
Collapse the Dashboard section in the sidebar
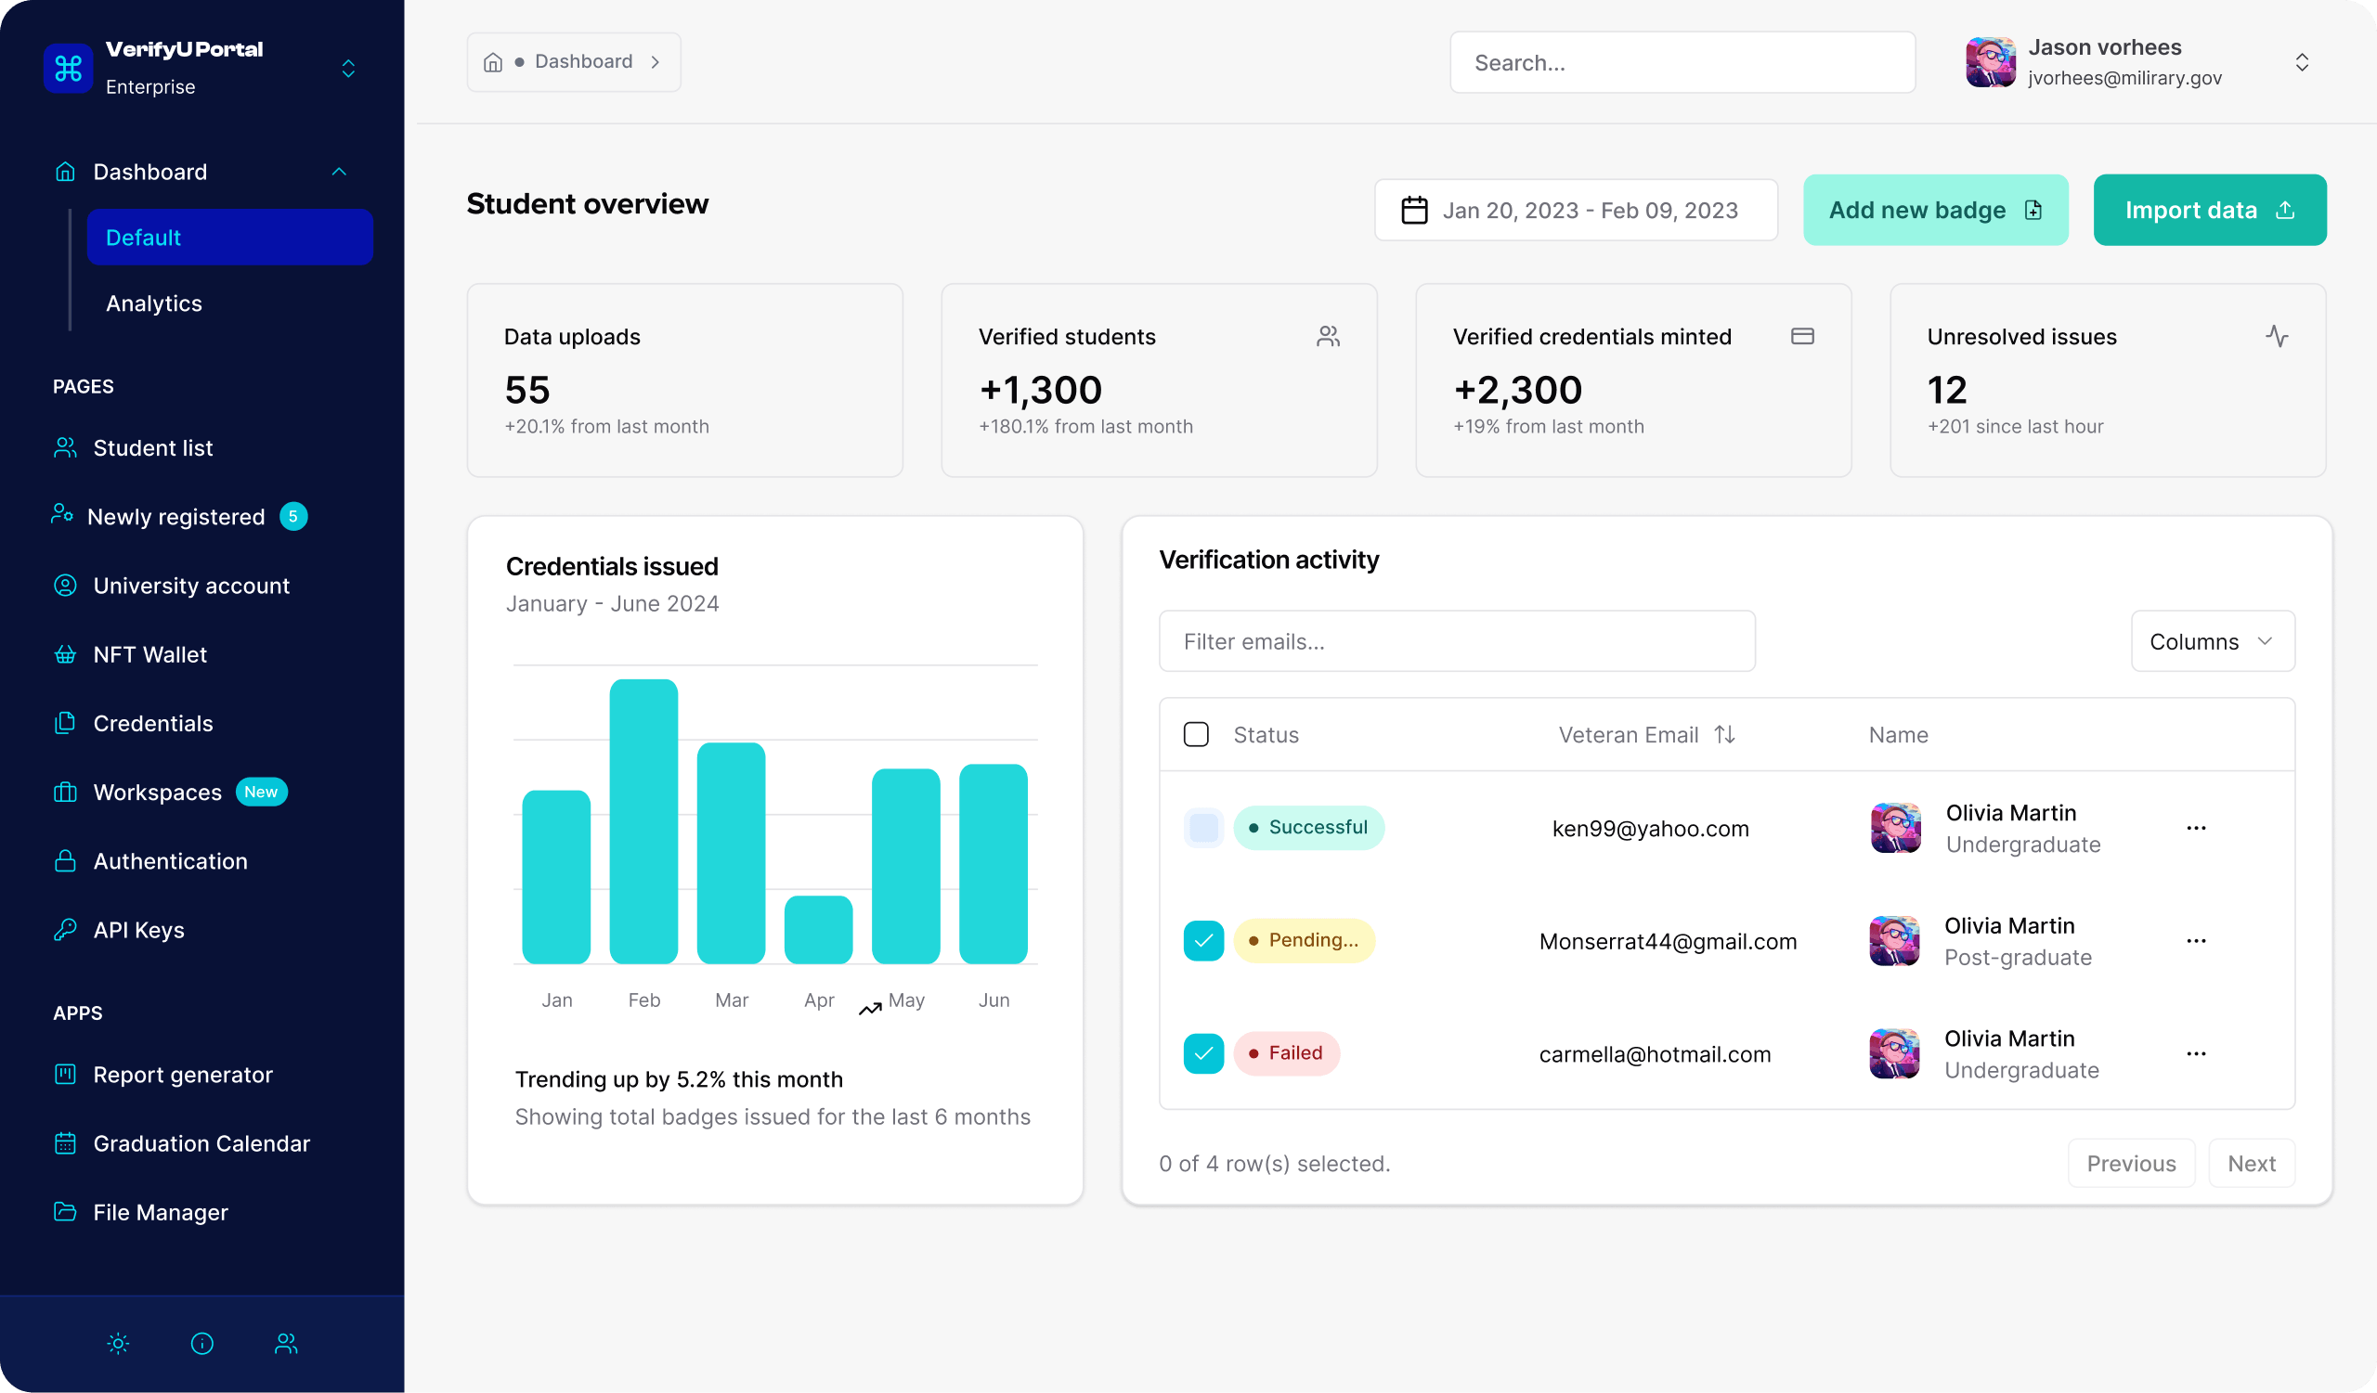coord(339,172)
